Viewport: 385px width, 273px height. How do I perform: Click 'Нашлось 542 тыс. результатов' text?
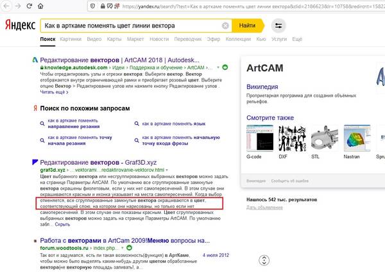click(282, 199)
